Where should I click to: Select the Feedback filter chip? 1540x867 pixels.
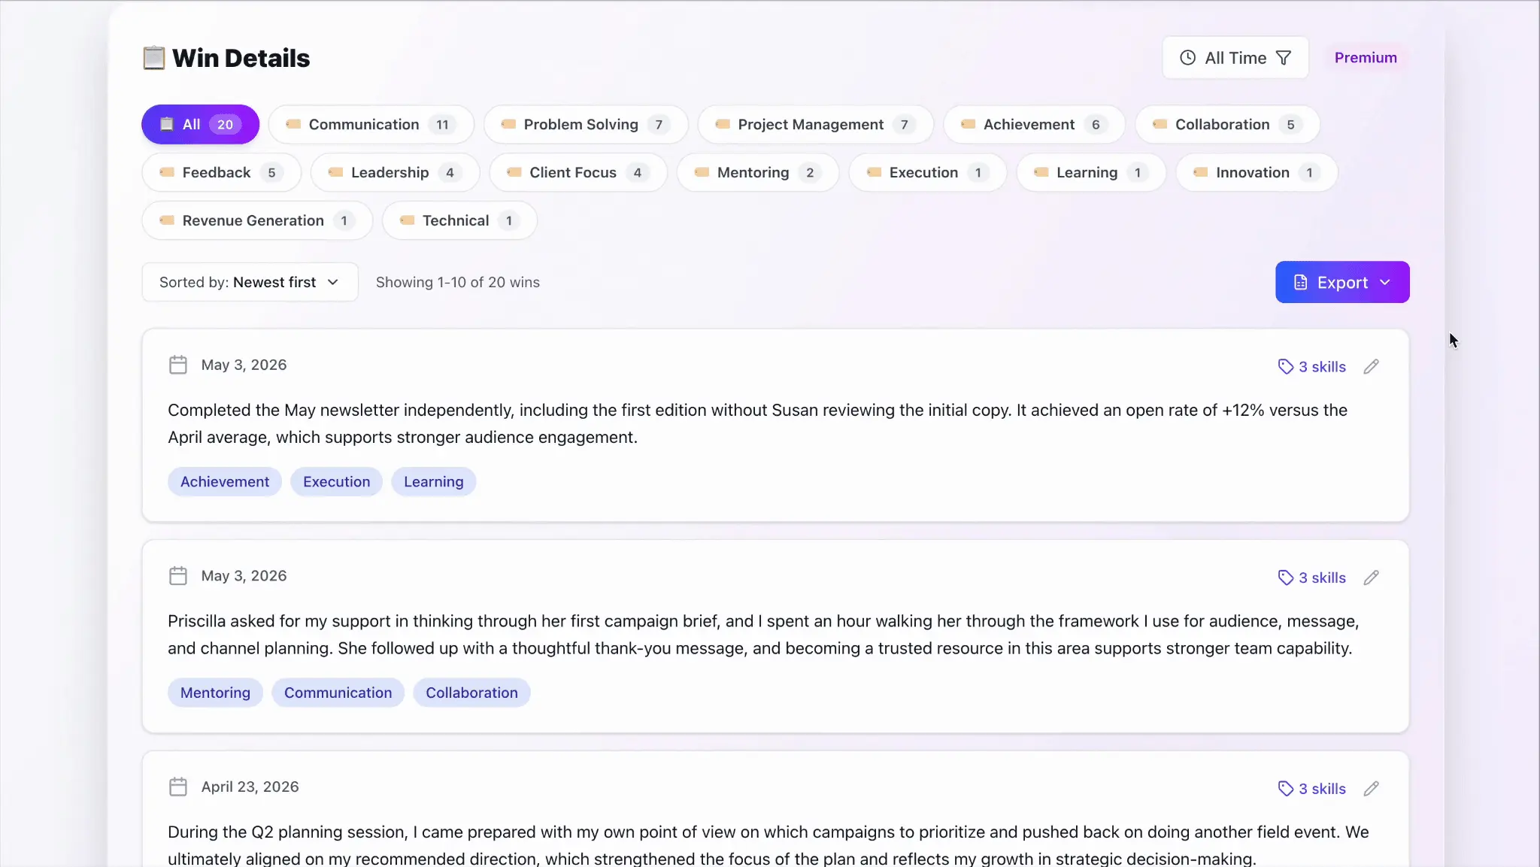[221, 172]
